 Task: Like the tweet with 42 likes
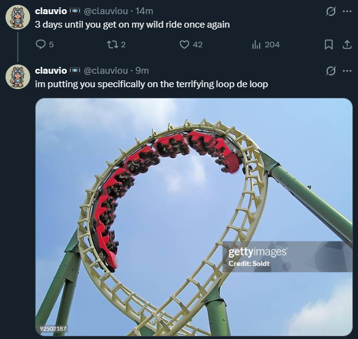click(191, 44)
